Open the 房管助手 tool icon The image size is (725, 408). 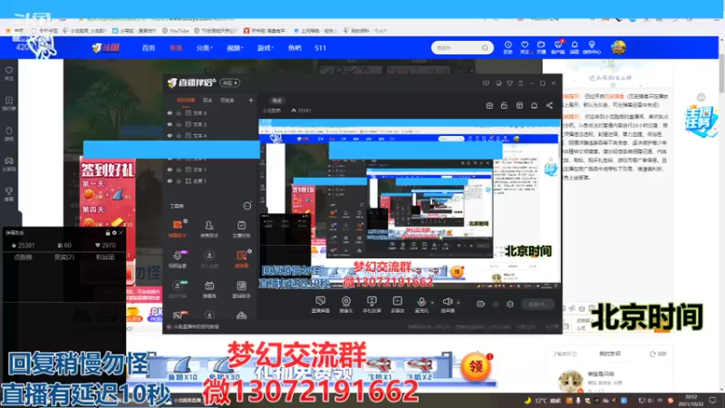pos(209,228)
